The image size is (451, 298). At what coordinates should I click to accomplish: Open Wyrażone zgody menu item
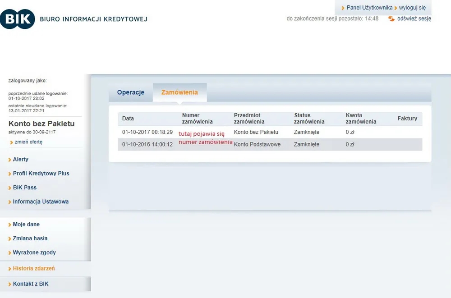tap(34, 253)
